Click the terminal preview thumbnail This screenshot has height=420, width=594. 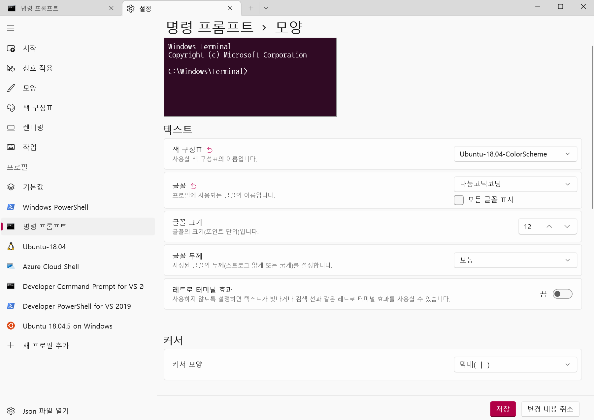coord(250,77)
